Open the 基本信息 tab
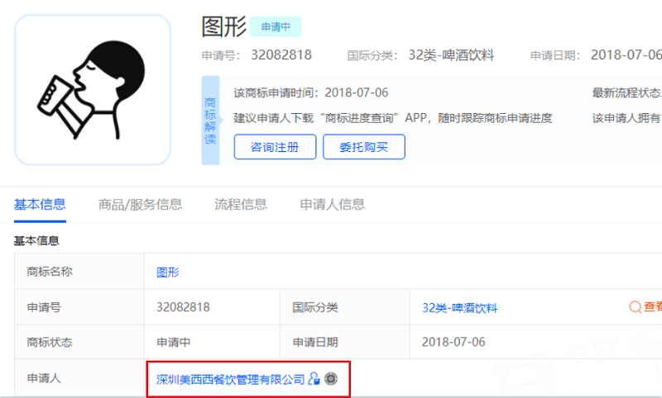This screenshot has height=398, width=662. coord(40,204)
